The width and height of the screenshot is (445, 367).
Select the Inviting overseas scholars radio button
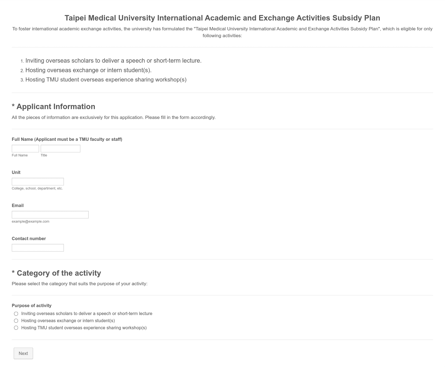pos(16,314)
